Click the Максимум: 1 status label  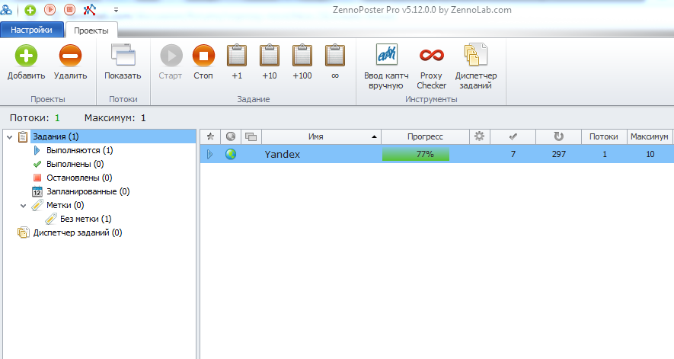[x=115, y=118]
